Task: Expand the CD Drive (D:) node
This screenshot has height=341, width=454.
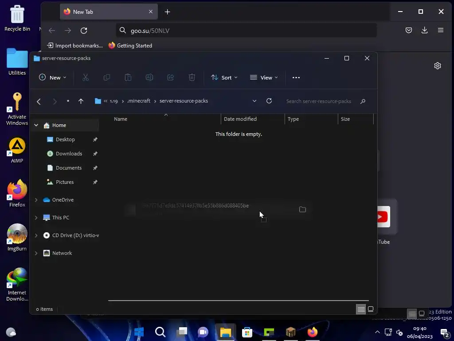Action: click(36, 235)
